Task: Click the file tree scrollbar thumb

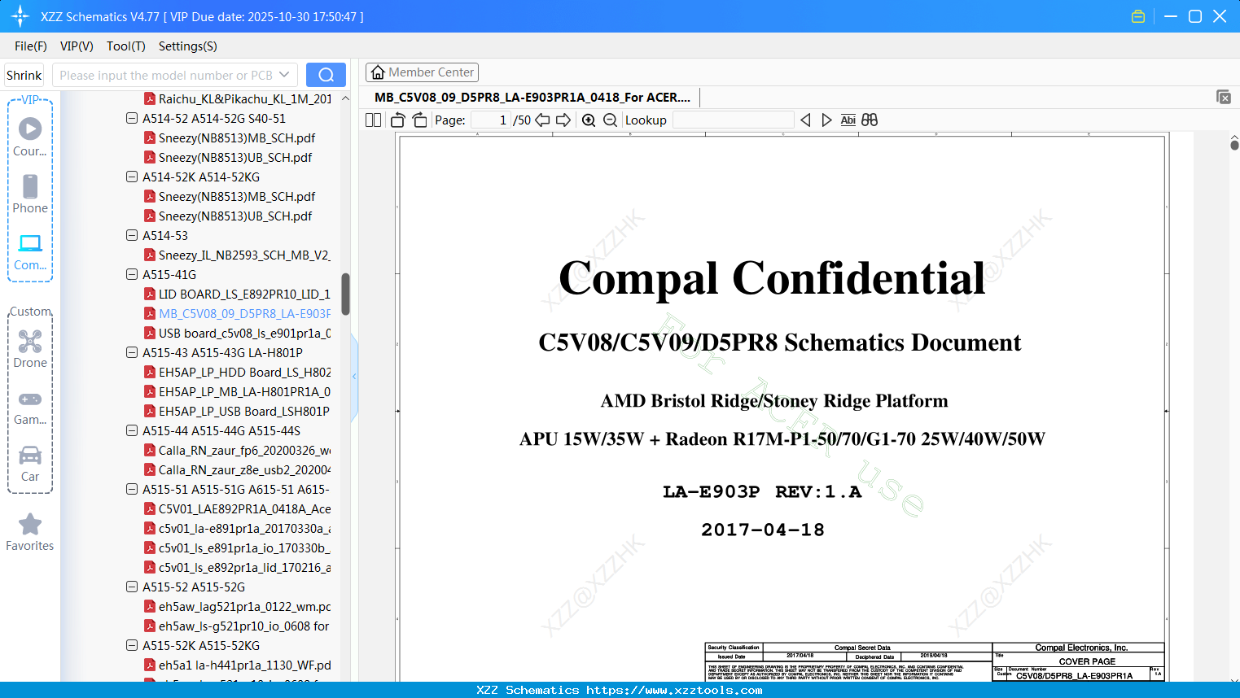Action: pyautogui.click(x=345, y=294)
